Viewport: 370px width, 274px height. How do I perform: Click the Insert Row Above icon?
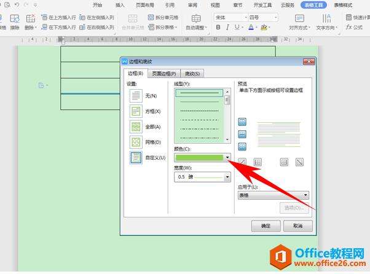coord(44,17)
